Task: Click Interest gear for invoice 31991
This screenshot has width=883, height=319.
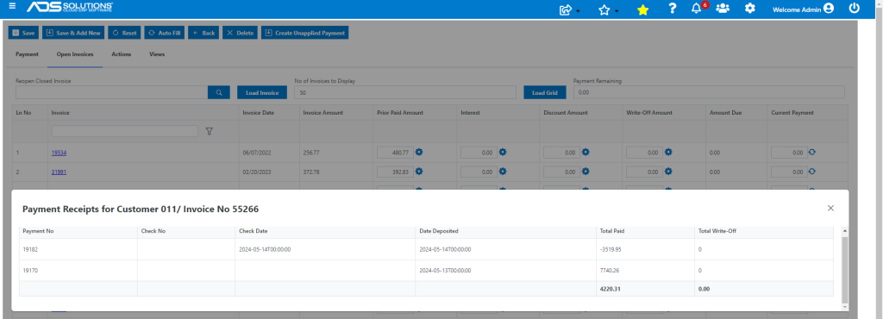Action: click(x=503, y=172)
